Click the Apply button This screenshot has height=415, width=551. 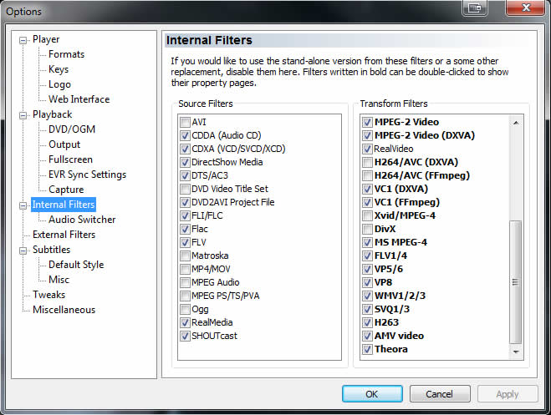[508, 394]
